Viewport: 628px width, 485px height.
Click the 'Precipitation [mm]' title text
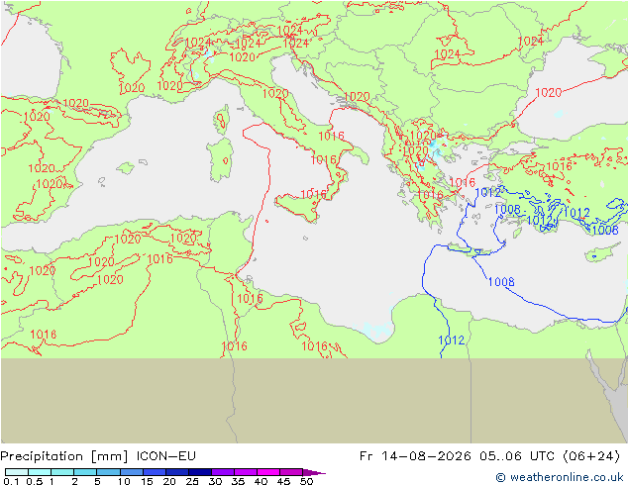64,456
